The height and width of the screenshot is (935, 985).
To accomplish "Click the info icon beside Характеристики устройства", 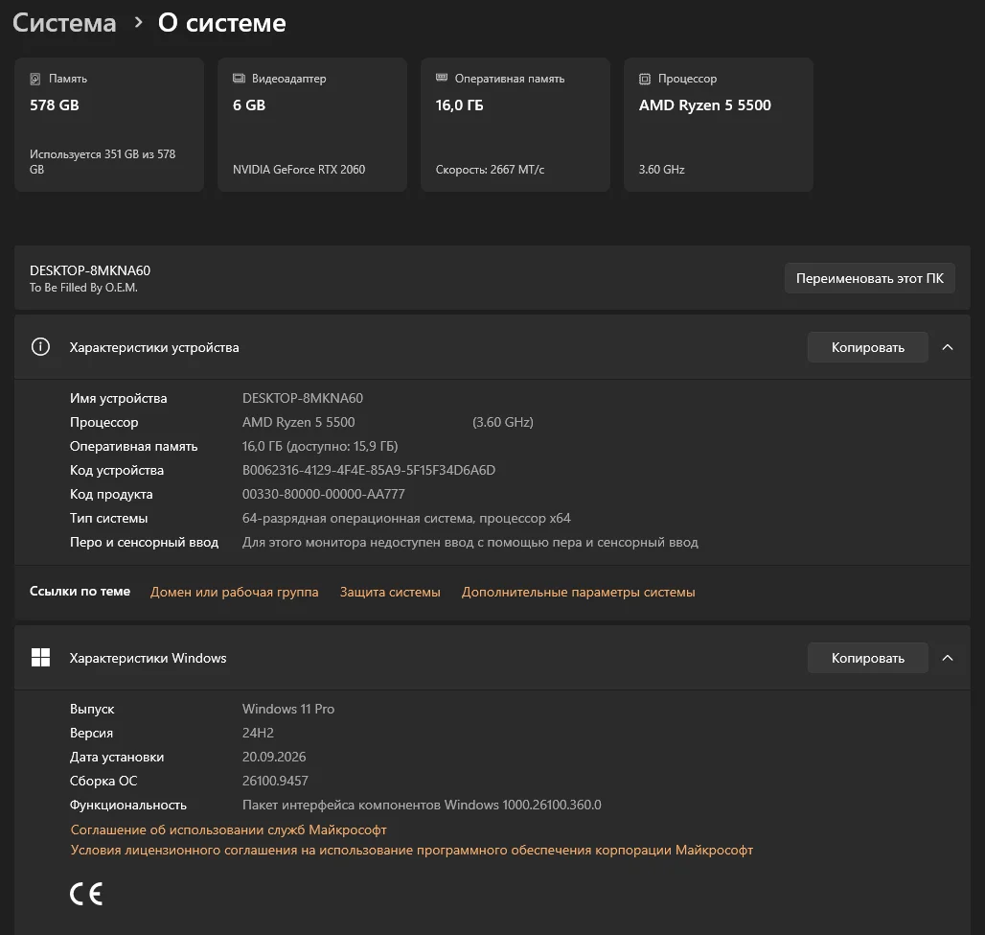I will point(41,346).
